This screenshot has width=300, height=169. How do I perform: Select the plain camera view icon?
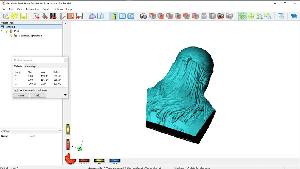pyautogui.click(x=144, y=16)
